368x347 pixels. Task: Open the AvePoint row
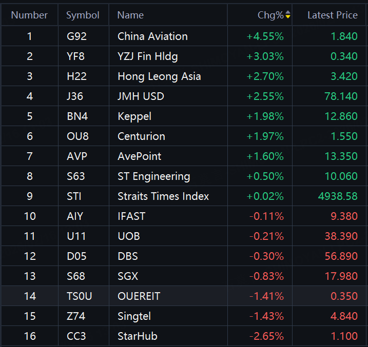[x=139, y=156]
